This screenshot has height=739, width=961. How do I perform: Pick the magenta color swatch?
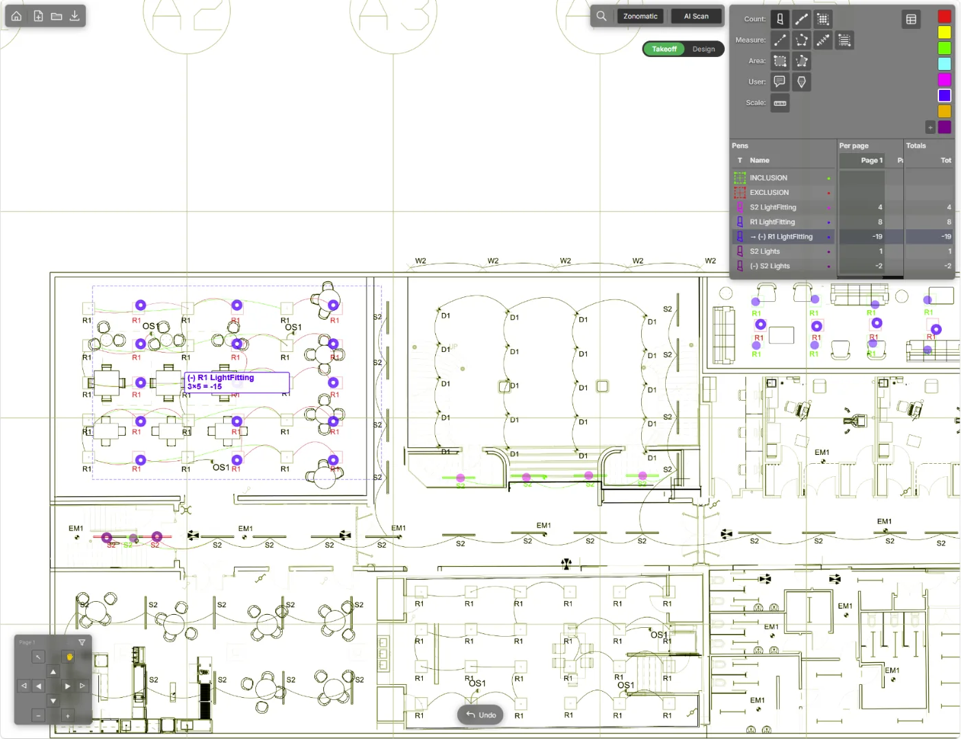[945, 80]
